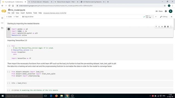Click Search the web and Windows box
175x98 pixels.
pos(24,96)
